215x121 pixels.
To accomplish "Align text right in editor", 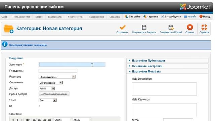I will click(x=44, y=120).
